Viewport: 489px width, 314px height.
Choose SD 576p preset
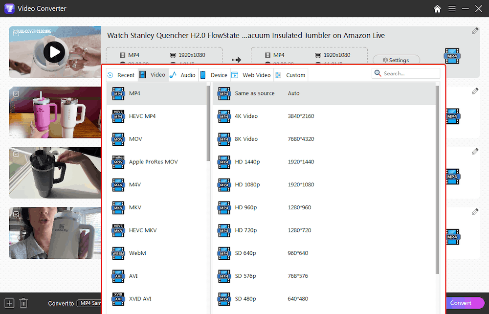(x=324, y=276)
